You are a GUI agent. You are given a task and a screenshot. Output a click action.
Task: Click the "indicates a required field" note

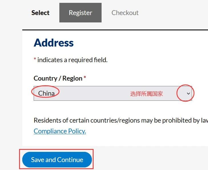pyautogui.click(x=72, y=60)
